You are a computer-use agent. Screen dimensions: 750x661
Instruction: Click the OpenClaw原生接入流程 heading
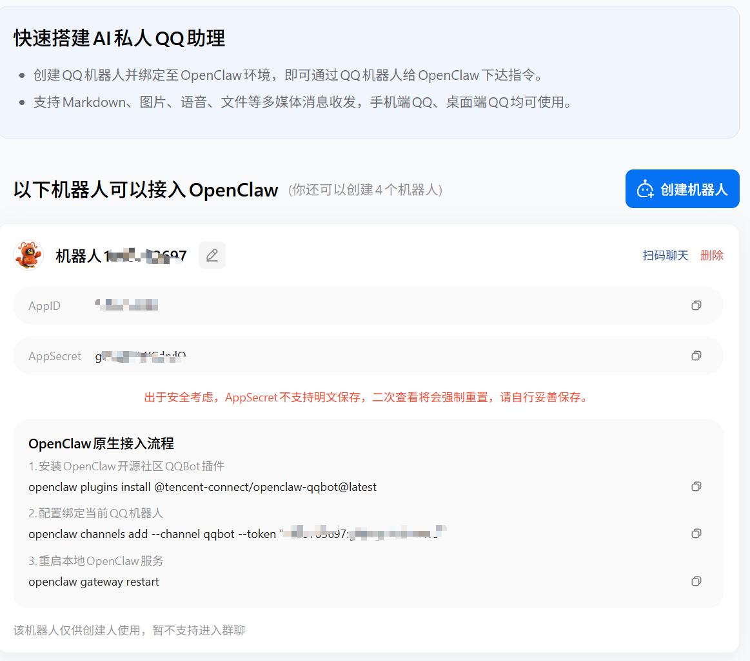coord(101,443)
